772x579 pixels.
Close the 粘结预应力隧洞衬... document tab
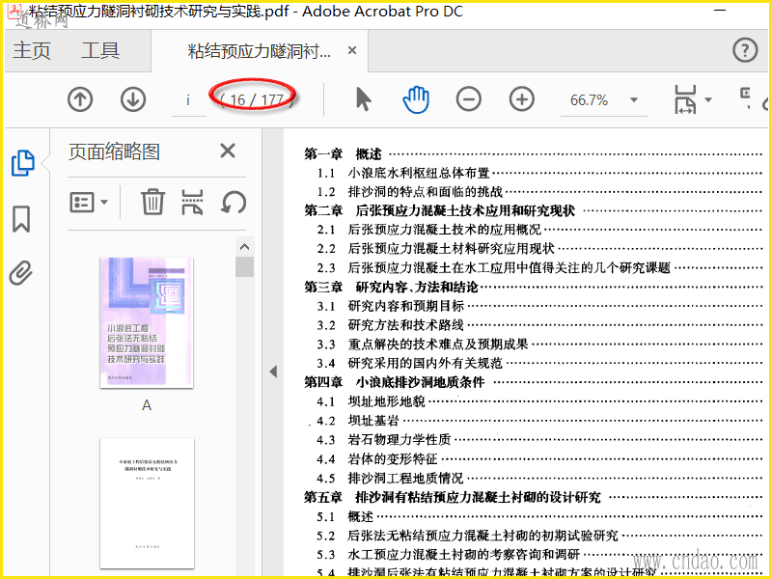(352, 50)
